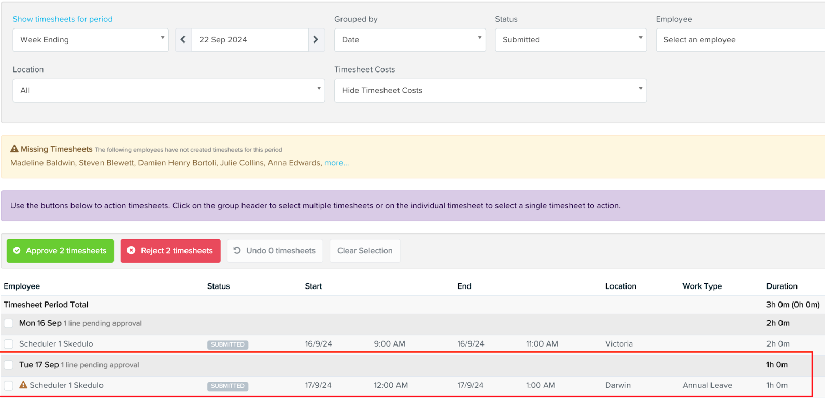The height and width of the screenshot is (403, 825).
Task: Tick the Tue 17 Sep group checkbox
Action: tap(9, 365)
